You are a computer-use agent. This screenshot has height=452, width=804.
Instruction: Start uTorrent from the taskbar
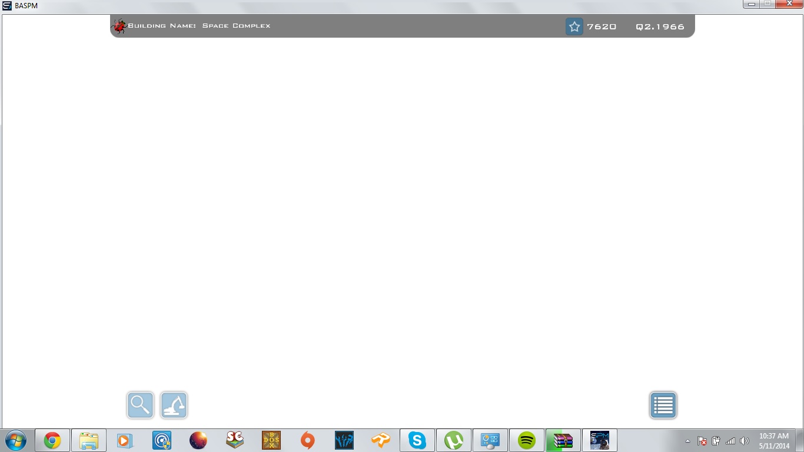tap(453, 440)
